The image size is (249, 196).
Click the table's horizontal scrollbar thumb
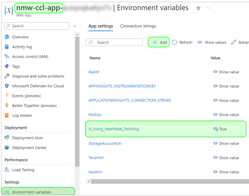pos(170,181)
